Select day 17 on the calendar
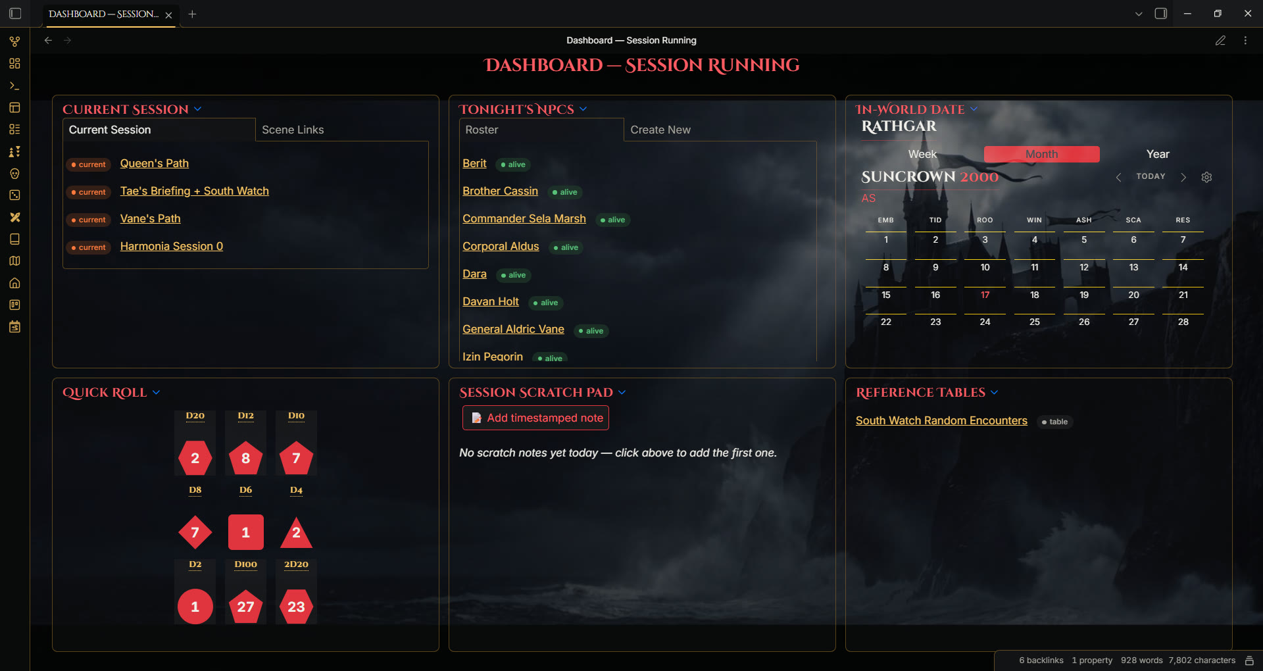The height and width of the screenshot is (671, 1263). coord(985,295)
